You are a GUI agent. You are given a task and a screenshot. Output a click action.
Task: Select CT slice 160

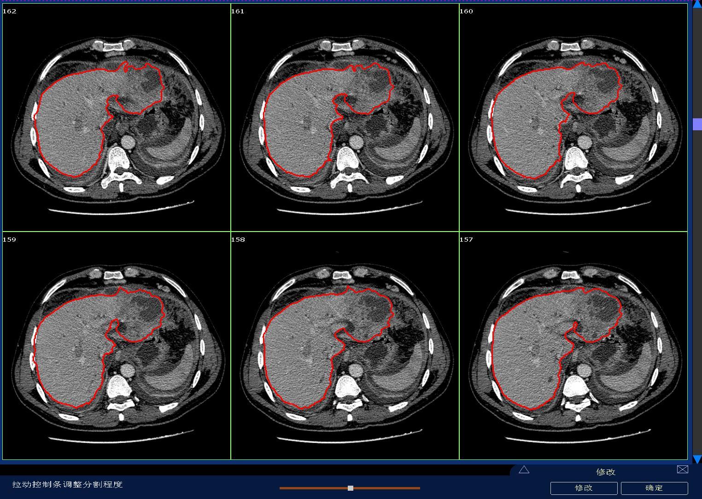coord(573,117)
